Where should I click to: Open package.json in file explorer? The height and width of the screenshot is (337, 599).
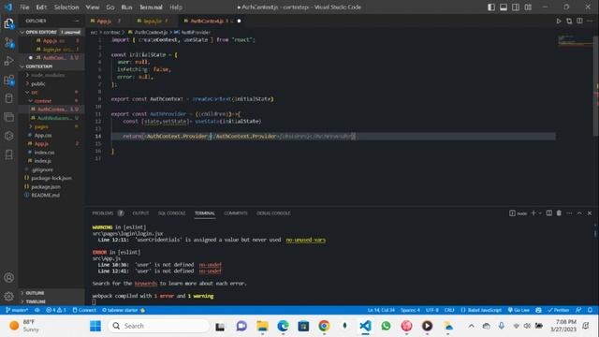tap(46, 187)
